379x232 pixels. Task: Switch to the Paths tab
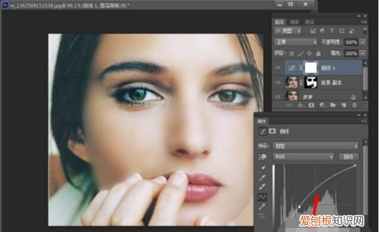click(x=309, y=22)
